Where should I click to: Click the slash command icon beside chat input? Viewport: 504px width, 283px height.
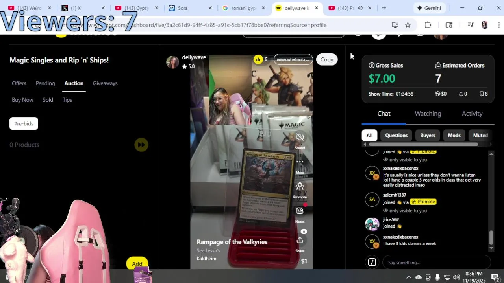coord(372,262)
